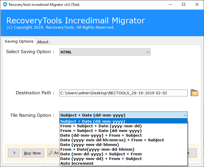Choose Date (mm-dd-yyyy) + Subject + From

[123, 154]
